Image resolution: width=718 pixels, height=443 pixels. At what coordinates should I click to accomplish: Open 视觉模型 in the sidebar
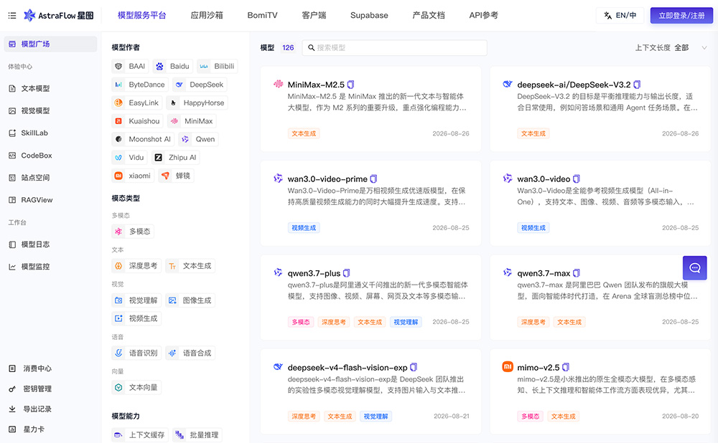pos(50,110)
